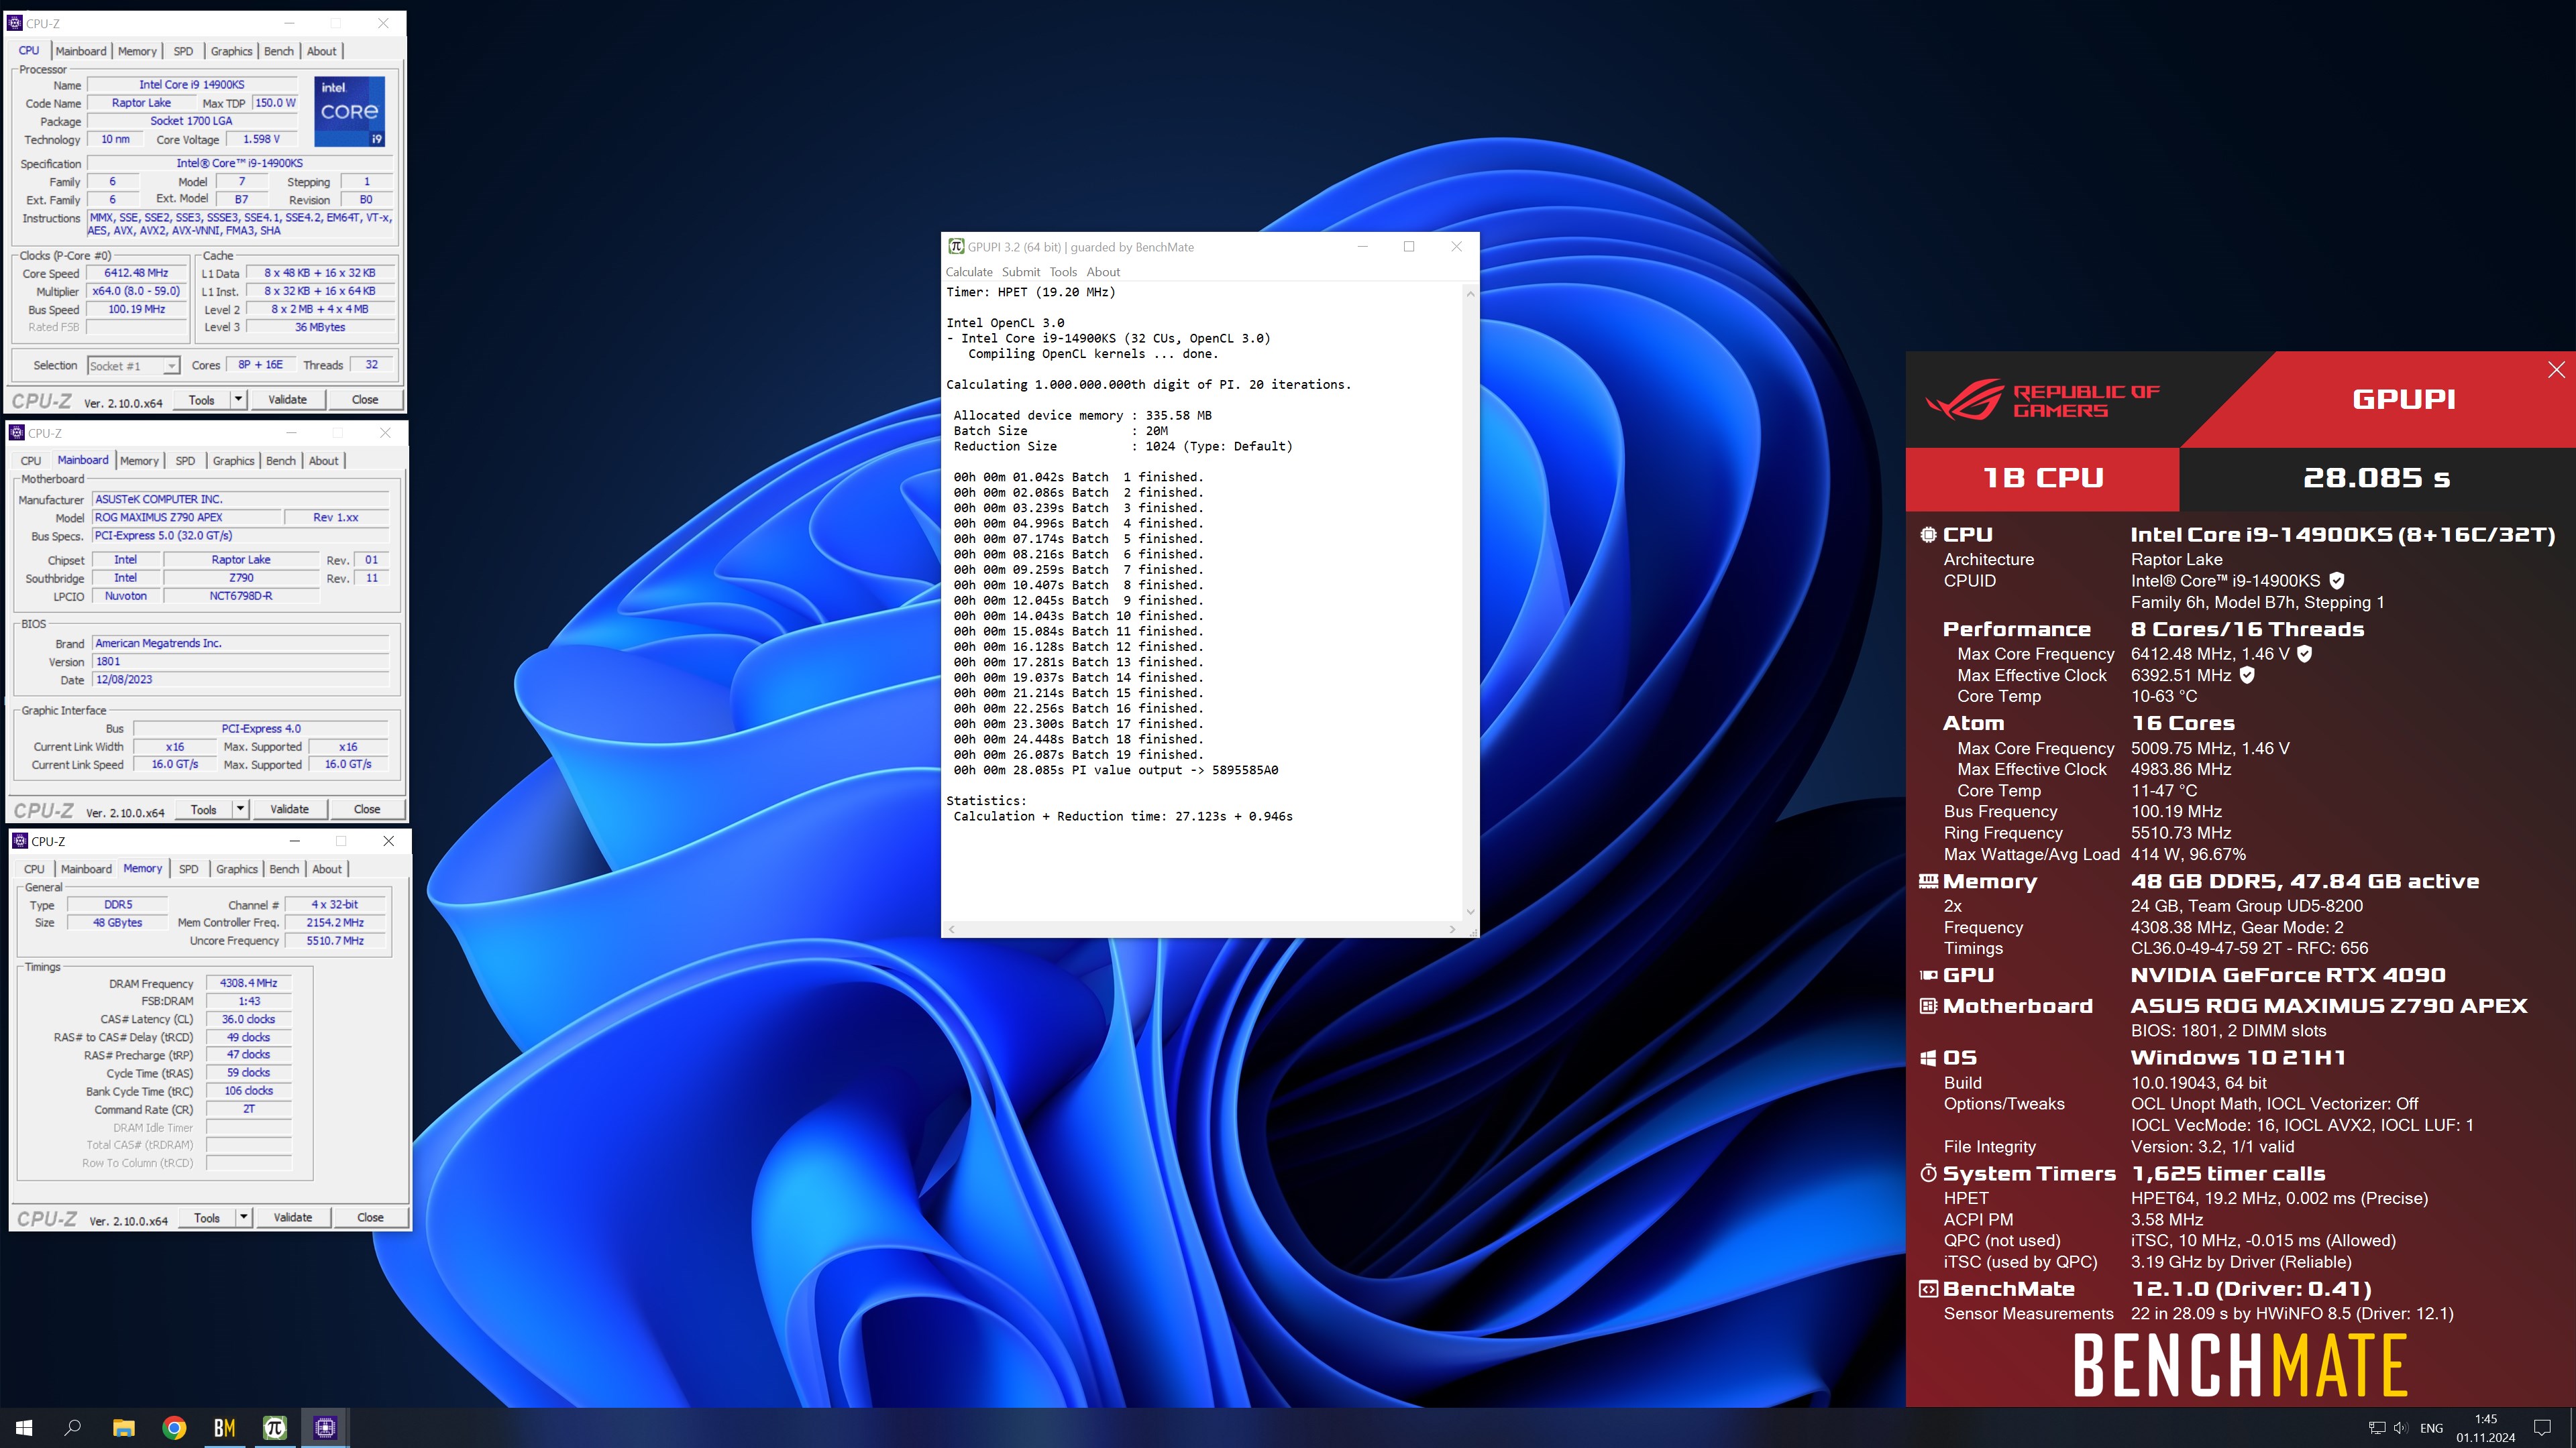
Task: Open GPUPI Submit menu
Action: [x=1021, y=271]
